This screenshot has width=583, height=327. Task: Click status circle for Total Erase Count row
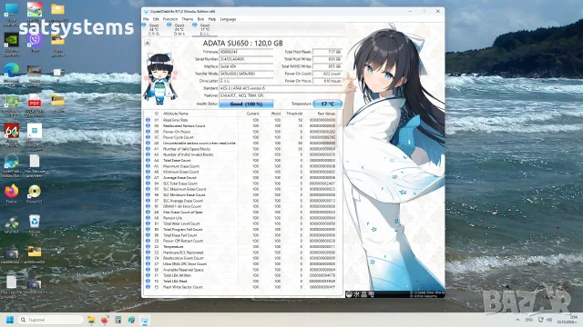148,161
